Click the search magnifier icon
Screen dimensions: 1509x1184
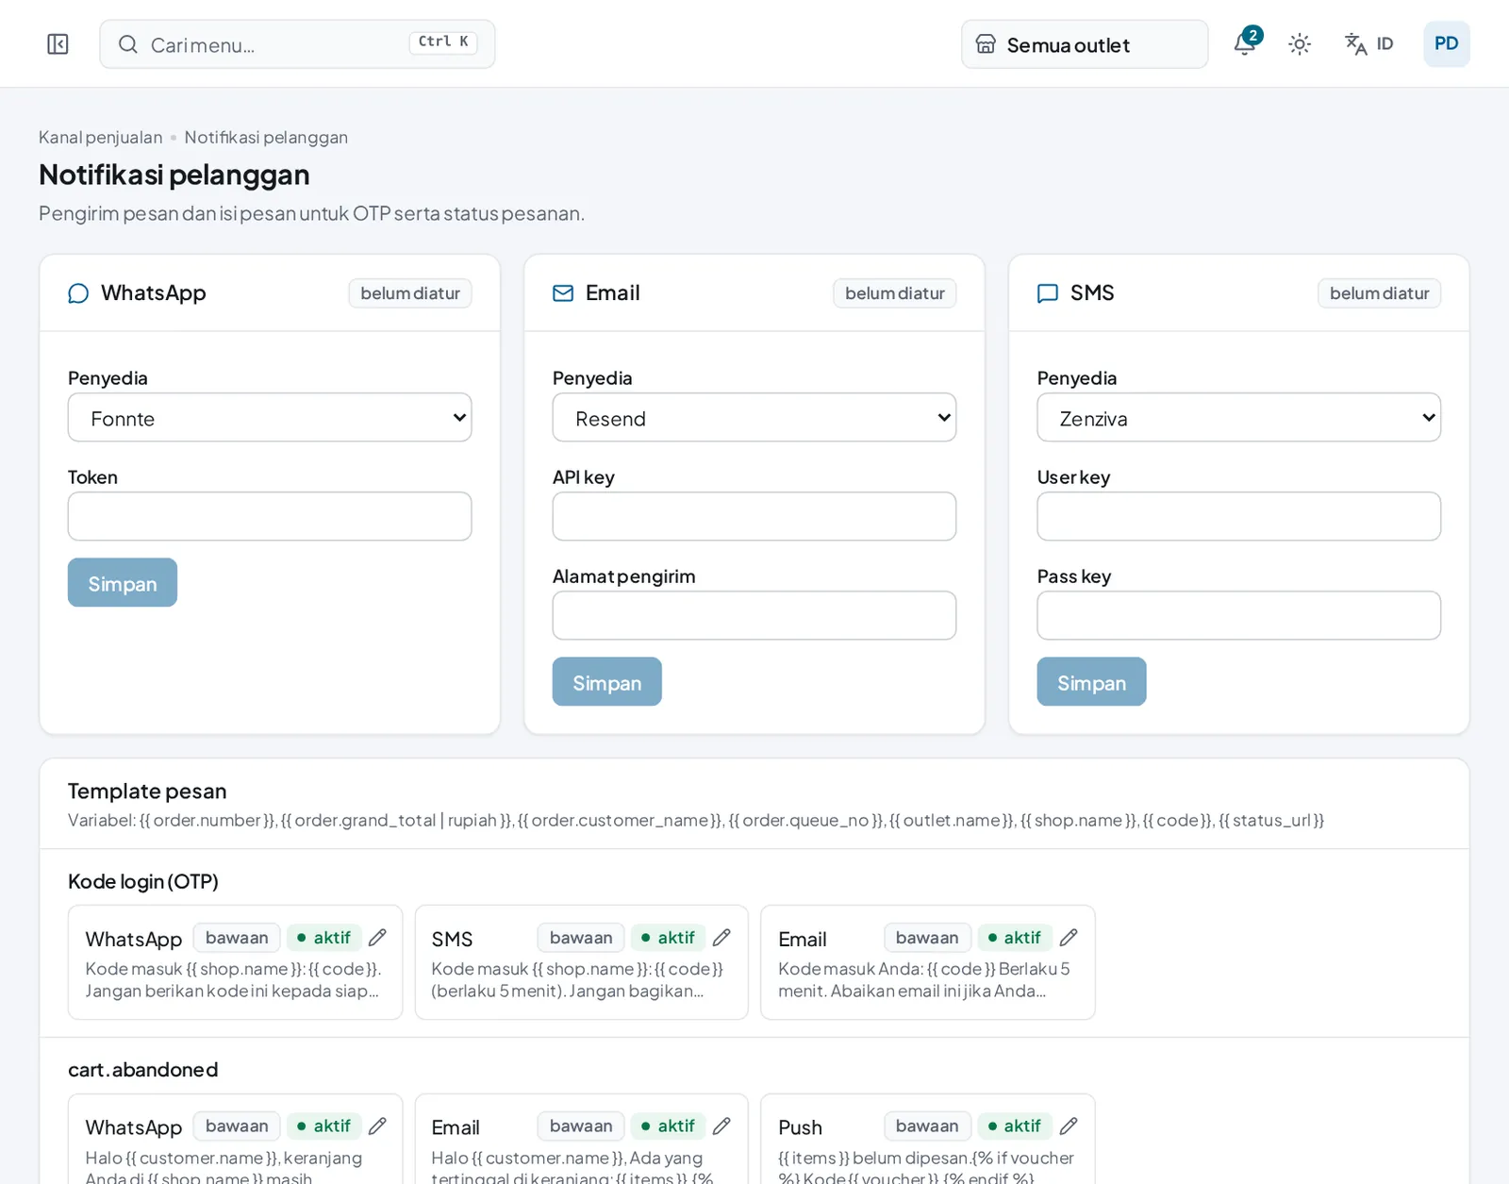click(x=128, y=44)
